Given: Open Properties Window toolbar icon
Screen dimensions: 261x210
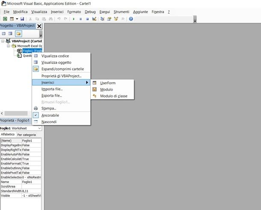Looking at the screenshot, I should 109,19.
